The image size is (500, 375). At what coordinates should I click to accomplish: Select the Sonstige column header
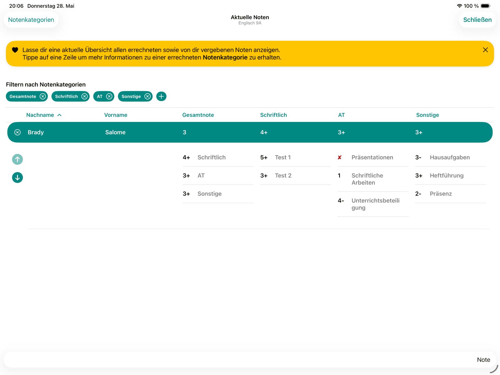click(x=427, y=115)
